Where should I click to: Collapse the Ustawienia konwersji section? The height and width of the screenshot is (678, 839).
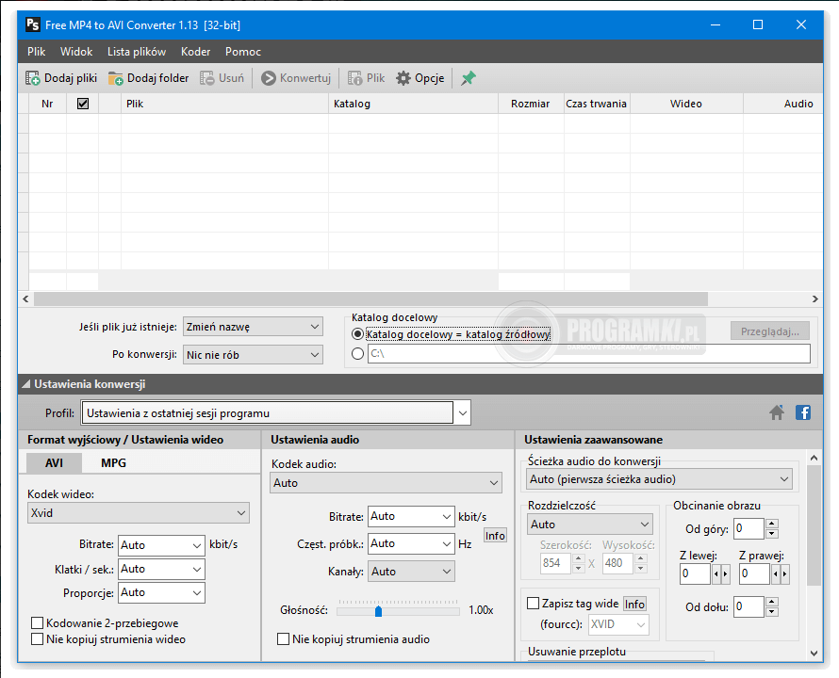[25, 384]
